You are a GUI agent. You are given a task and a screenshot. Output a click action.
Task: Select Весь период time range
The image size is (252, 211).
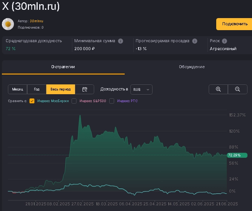pos(61,89)
